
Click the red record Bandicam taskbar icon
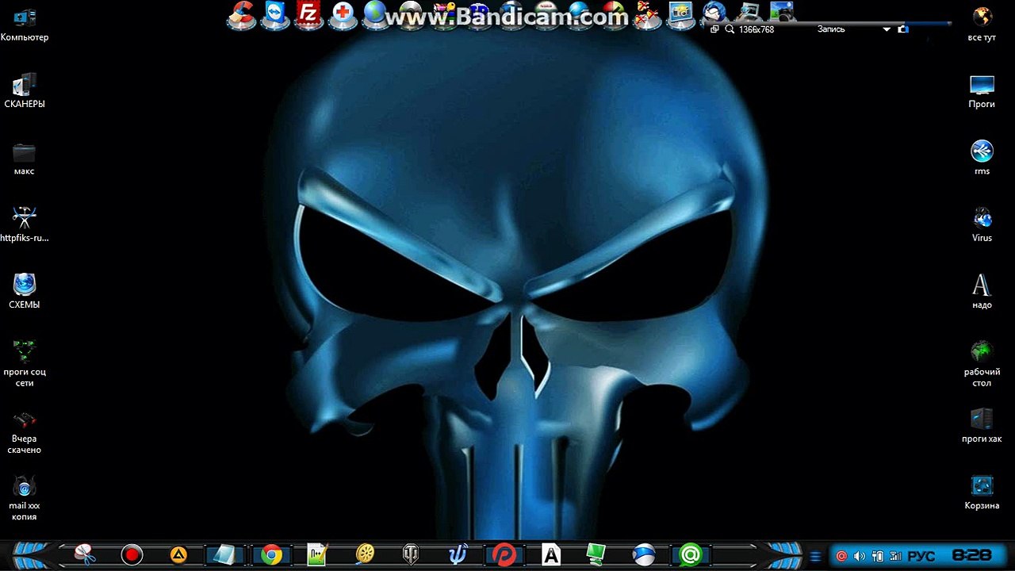[132, 554]
